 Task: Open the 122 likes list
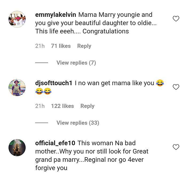tap(62, 106)
